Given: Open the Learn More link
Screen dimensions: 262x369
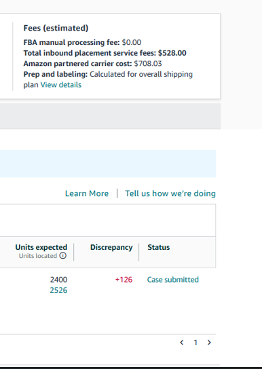Looking at the screenshot, I should (87, 193).
